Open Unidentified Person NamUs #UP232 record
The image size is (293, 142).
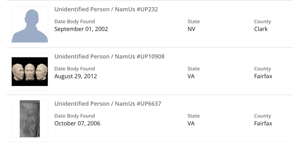(106, 9)
